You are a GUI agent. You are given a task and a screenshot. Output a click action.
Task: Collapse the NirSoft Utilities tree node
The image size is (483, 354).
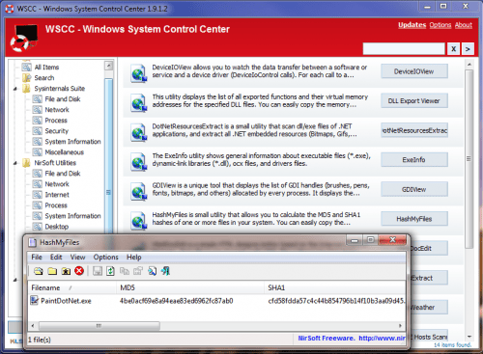(15, 163)
